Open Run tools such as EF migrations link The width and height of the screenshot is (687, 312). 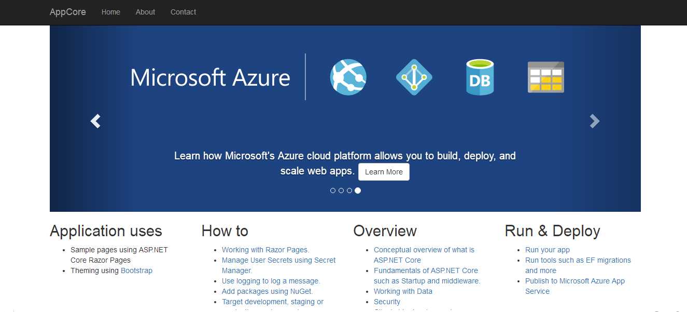coord(578,265)
